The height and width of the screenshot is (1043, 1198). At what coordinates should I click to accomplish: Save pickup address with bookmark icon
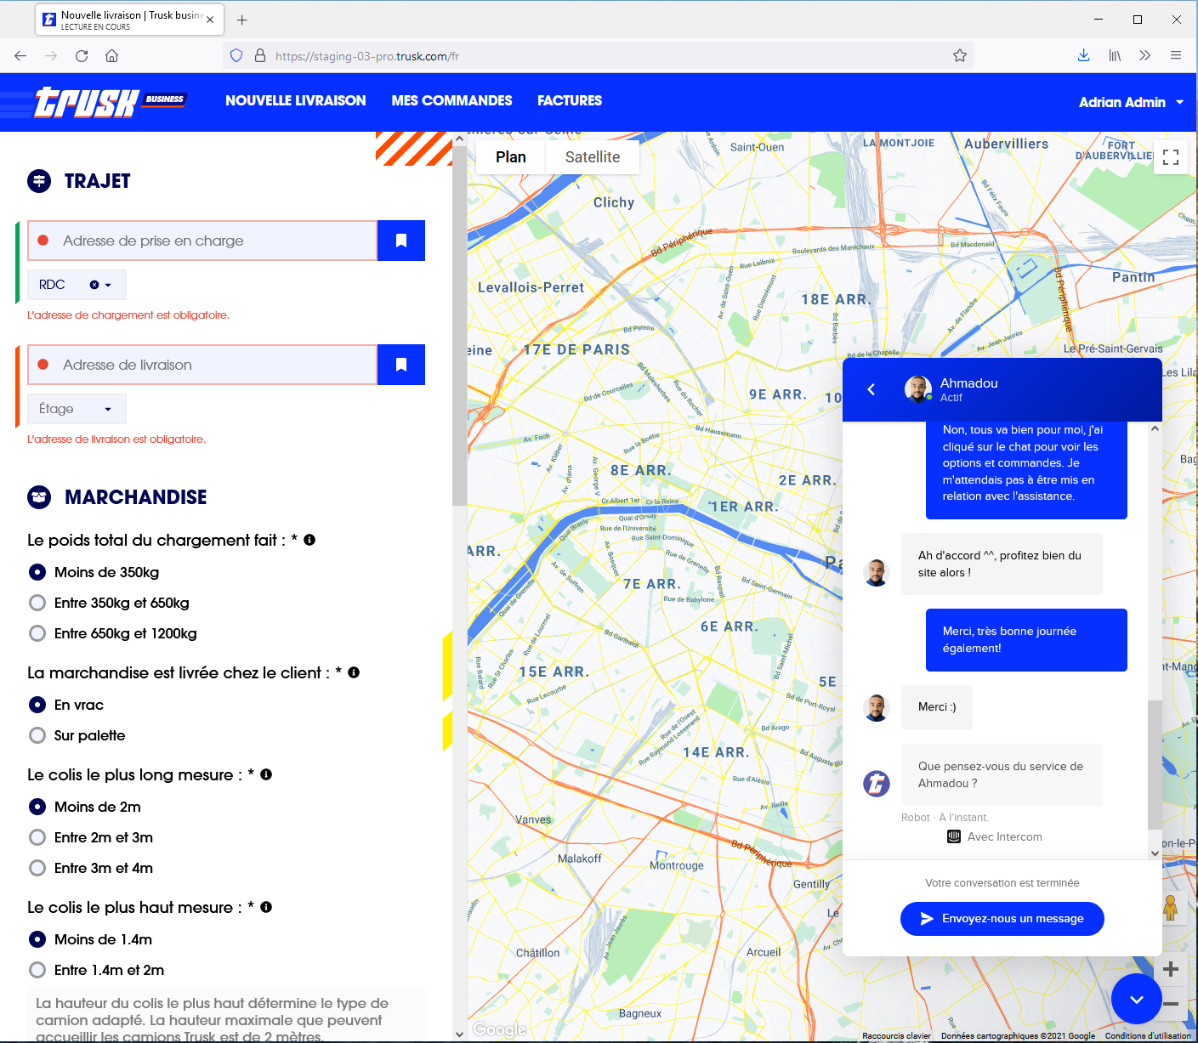click(401, 241)
